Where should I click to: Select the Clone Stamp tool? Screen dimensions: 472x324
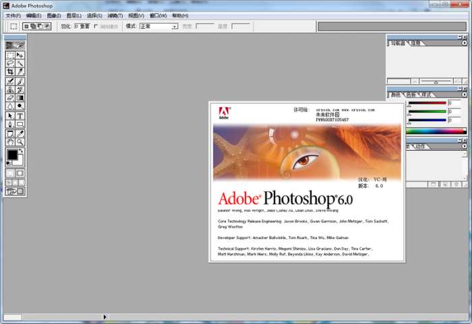10,90
